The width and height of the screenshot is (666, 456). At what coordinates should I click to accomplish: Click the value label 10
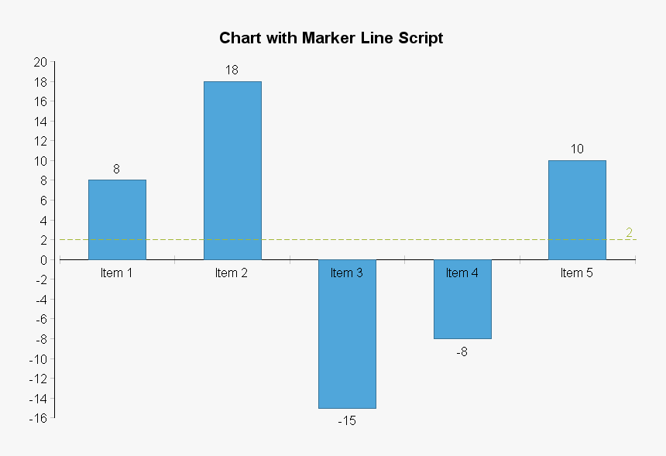pos(577,149)
